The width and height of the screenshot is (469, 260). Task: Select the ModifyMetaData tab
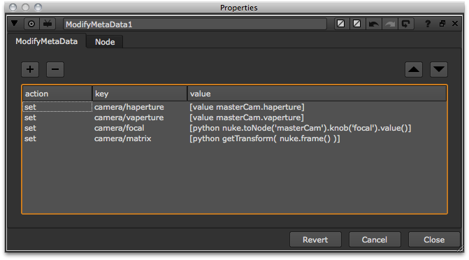47,41
